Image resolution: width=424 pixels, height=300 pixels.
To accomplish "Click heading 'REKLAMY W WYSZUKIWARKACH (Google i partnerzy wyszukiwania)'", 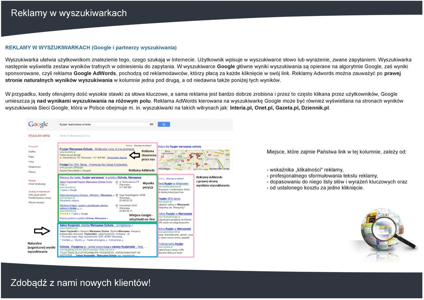I will [x=91, y=48].
